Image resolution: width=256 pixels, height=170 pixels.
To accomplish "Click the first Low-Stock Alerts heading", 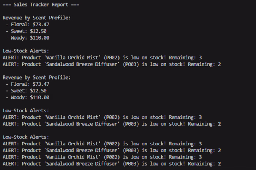I will tap(26, 51).
